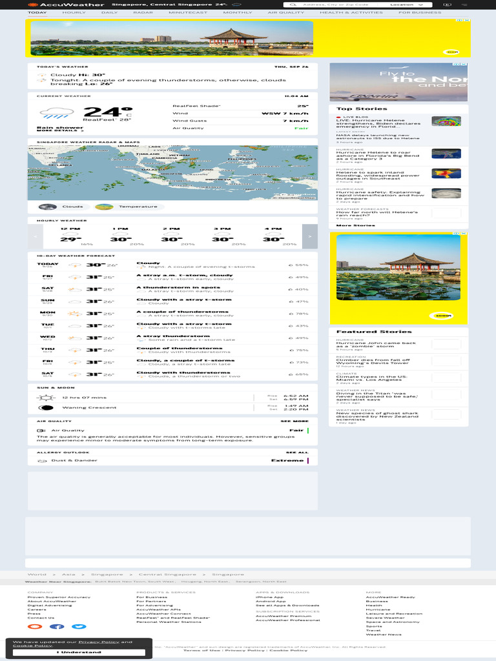Click the ad info icon on top banner
Image resolution: width=496 pixels, height=661 pixels.
tap(460, 20)
